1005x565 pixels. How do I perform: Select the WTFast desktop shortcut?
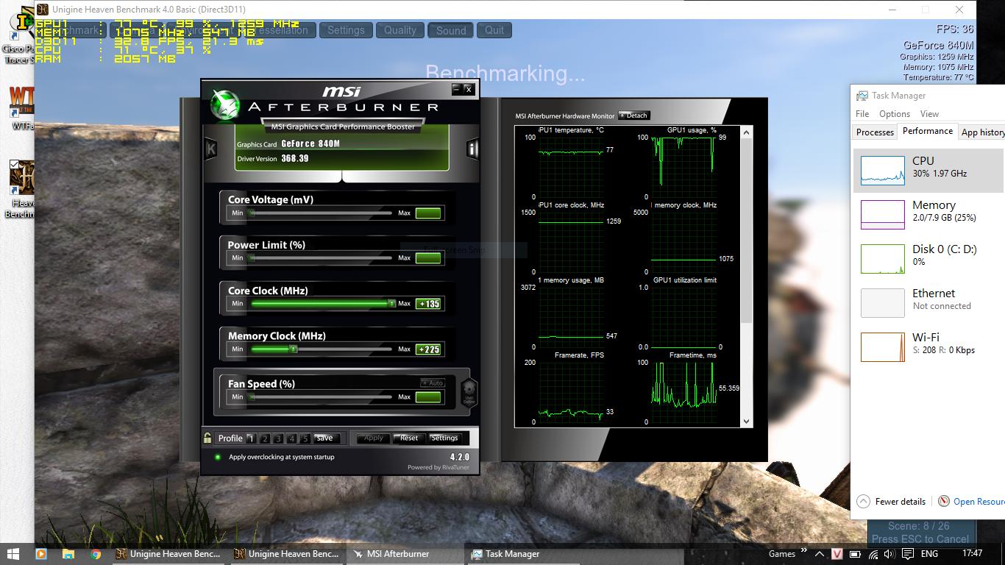tap(21, 107)
